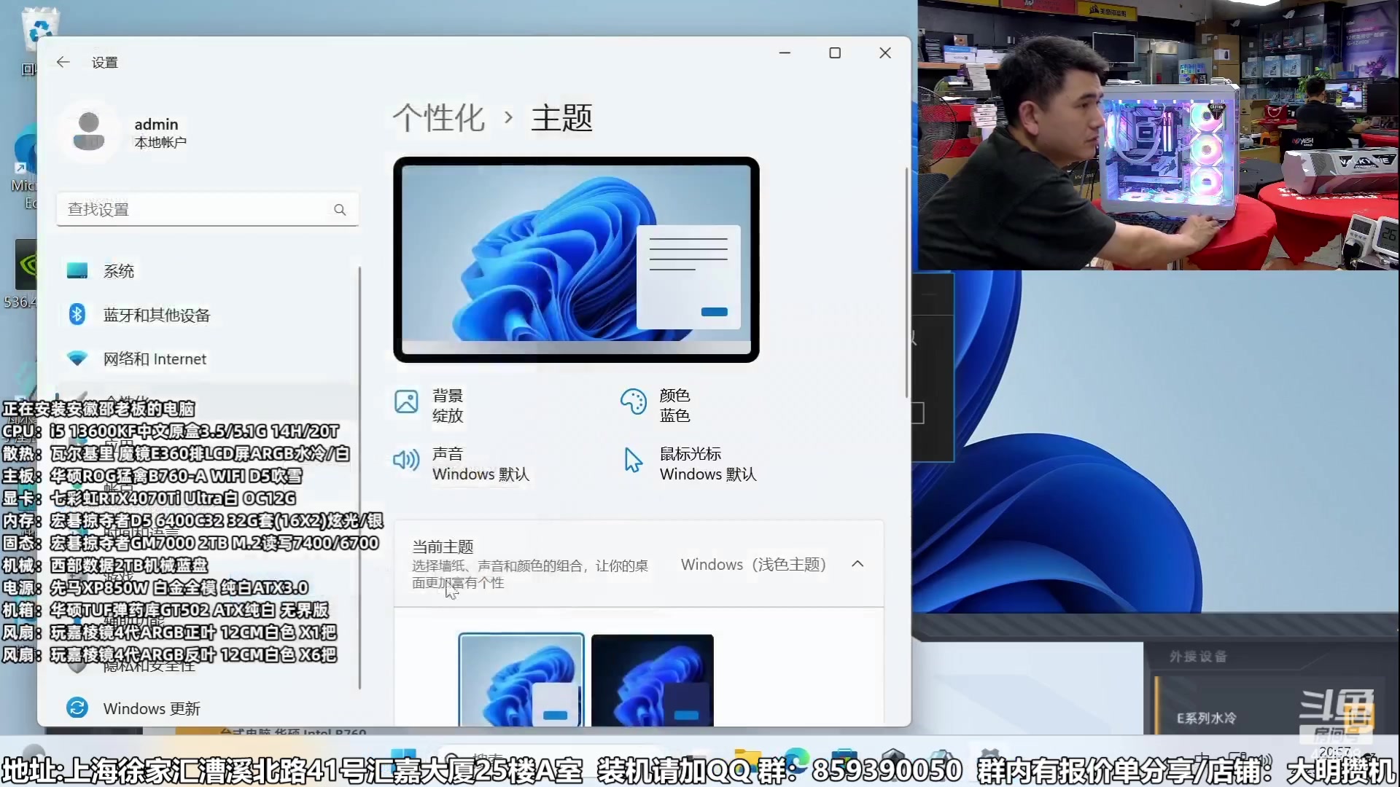
Task: Collapse the 当前主题 section
Action: coord(857,564)
